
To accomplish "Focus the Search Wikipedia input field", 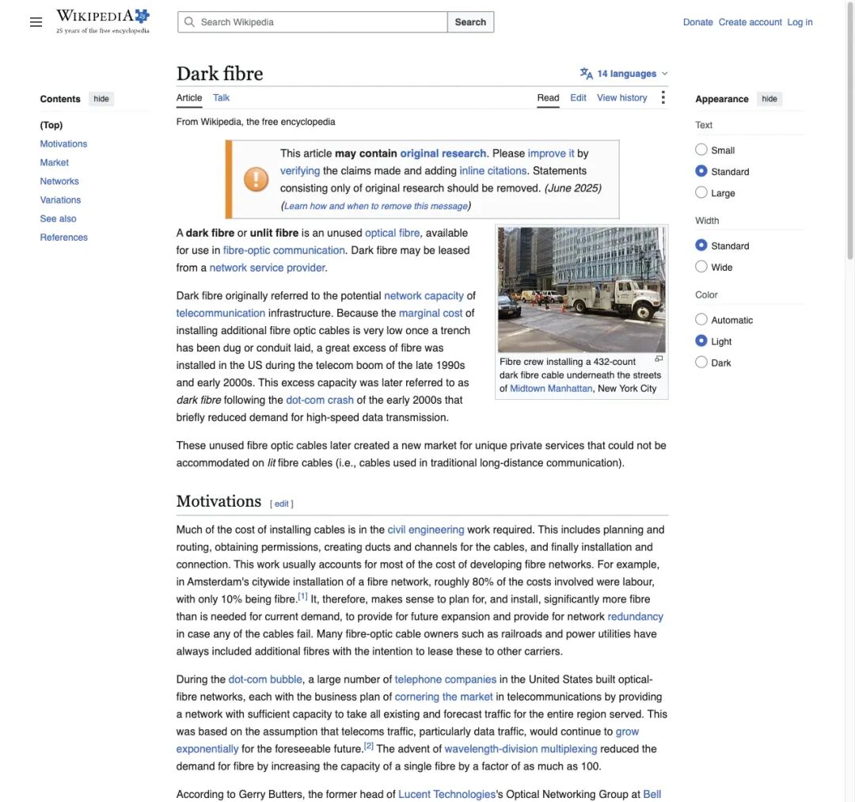I will pyautogui.click(x=313, y=22).
